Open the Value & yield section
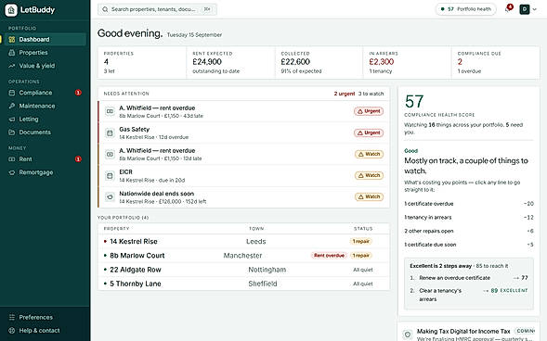The height and width of the screenshot is (341, 547). (44, 66)
